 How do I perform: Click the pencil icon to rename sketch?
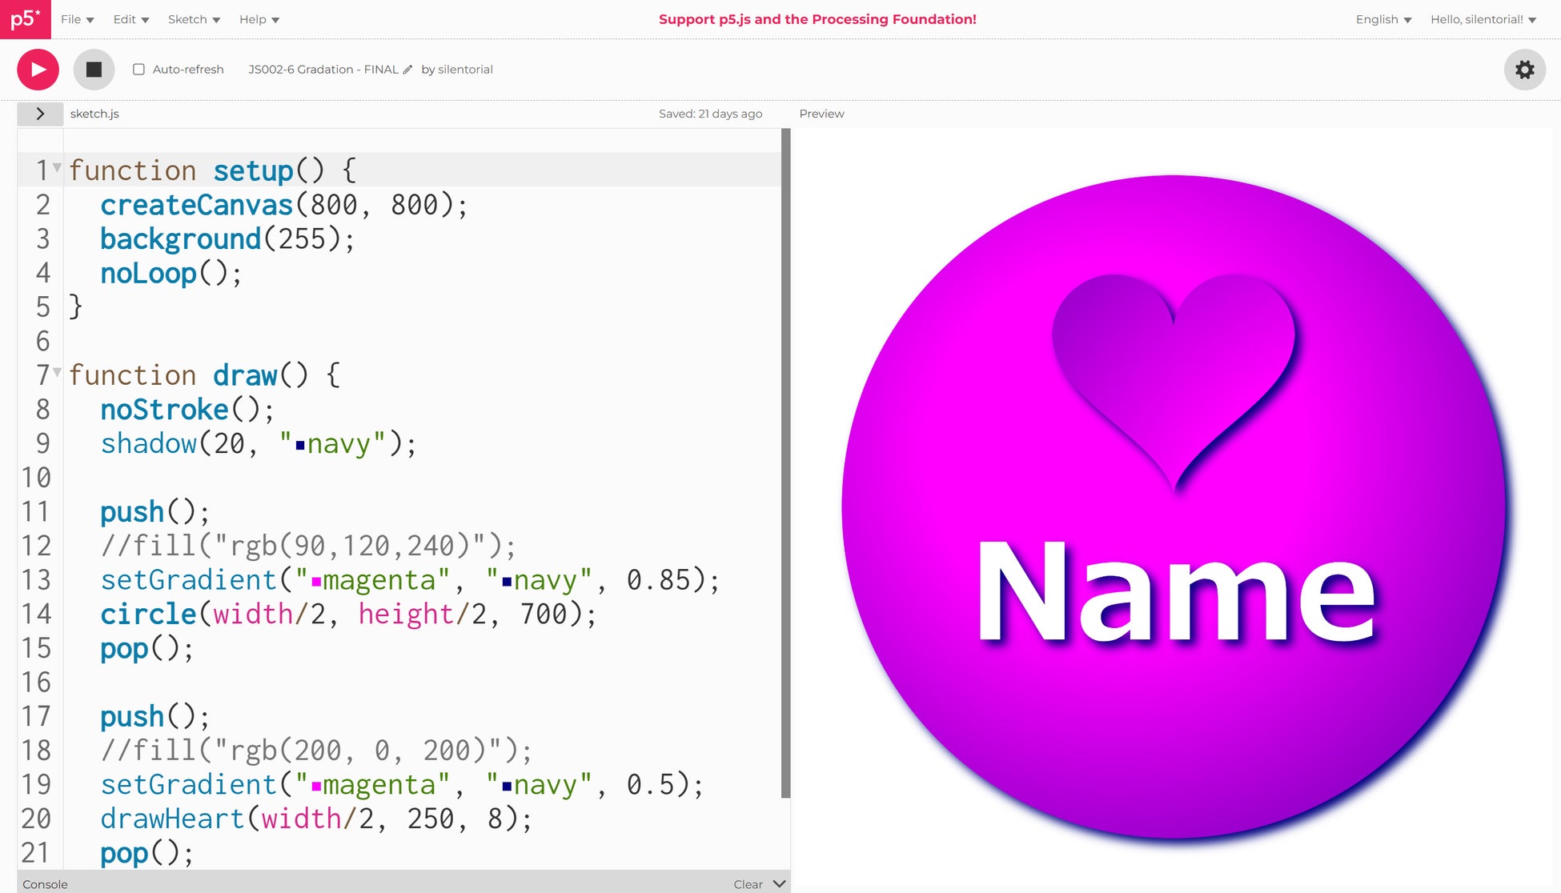click(407, 70)
